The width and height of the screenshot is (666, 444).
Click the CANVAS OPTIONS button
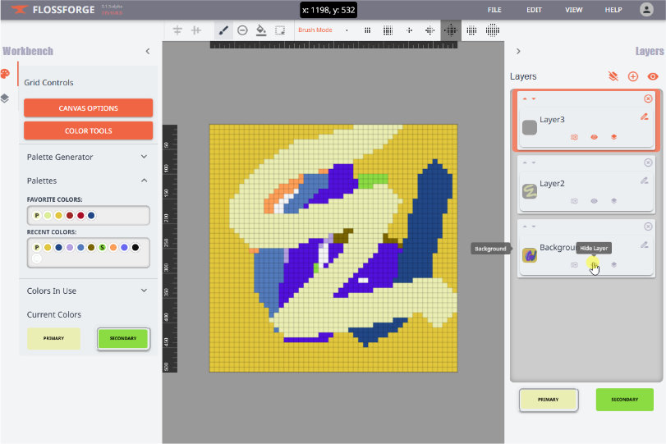[88, 108]
